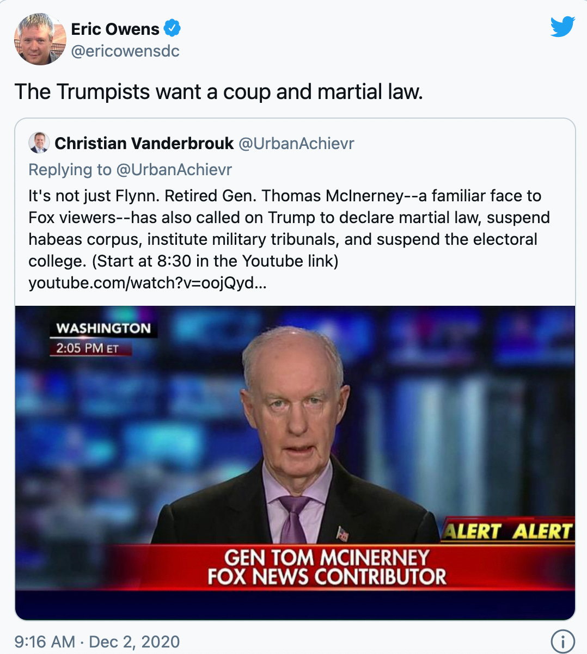This screenshot has width=587, height=654.
Task: Click Christian Vanderbrouk's small avatar
Action: [x=39, y=143]
